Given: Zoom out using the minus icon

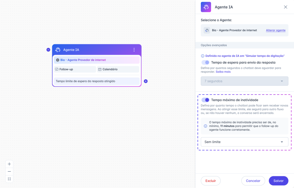Looking at the screenshot, I should pyautogui.click(x=9, y=171).
